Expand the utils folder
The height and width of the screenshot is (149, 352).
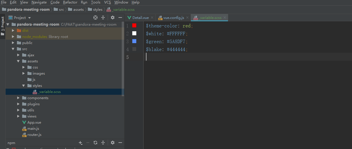coord(18,110)
